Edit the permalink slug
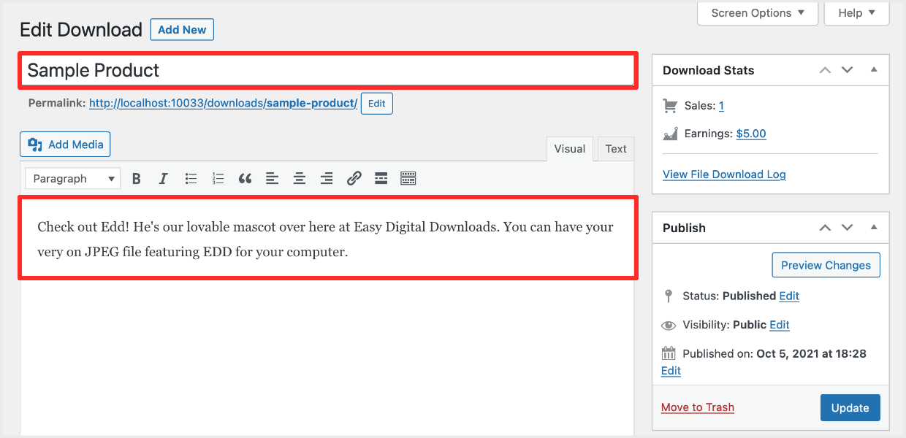This screenshot has width=906, height=438. pyautogui.click(x=377, y=104)
